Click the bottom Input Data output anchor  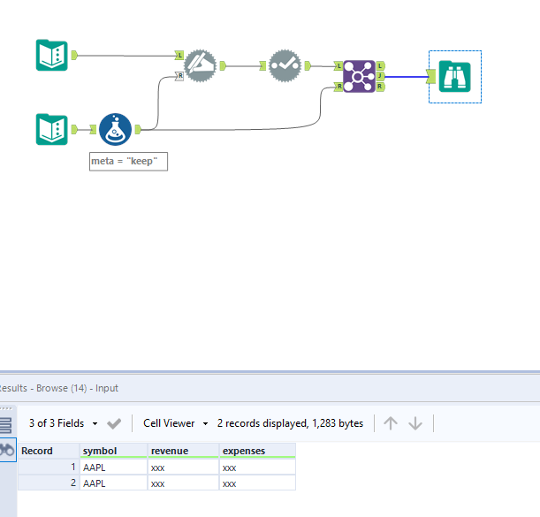point(74,130)
